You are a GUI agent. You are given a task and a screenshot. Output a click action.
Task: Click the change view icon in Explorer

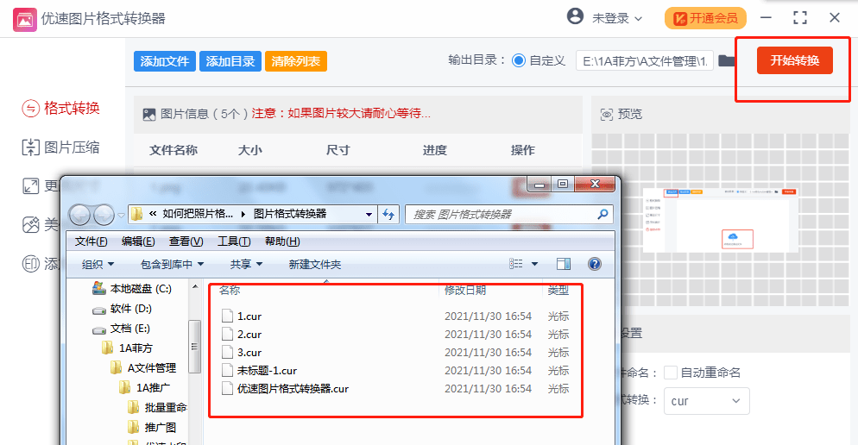tap(515, 264)
